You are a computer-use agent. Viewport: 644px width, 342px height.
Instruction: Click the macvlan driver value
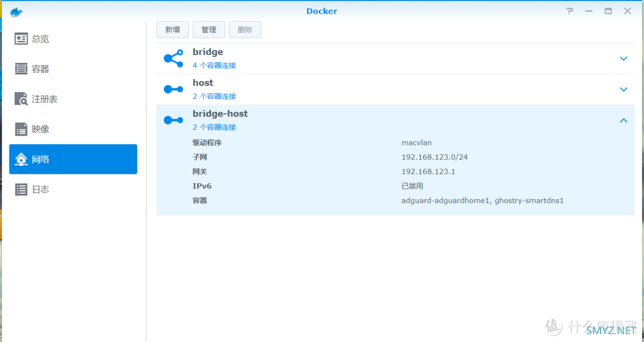pyautogui.click(x=416, y=143)
